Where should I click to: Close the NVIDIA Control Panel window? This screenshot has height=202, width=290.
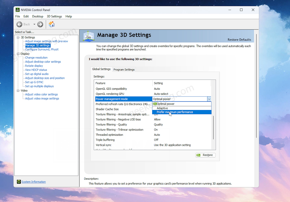(253, 10)
